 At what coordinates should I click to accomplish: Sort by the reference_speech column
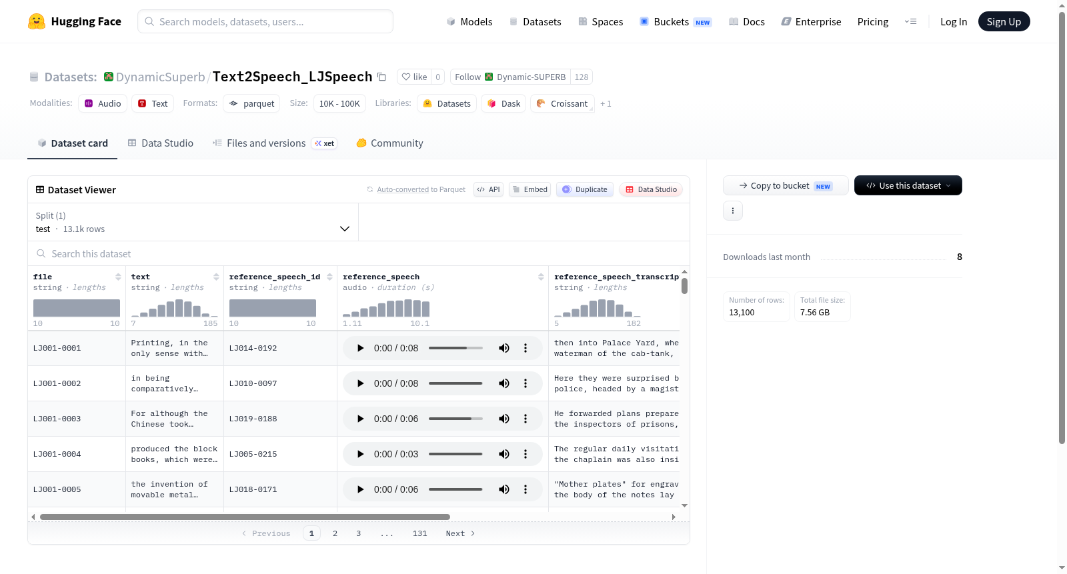pos(541,277)
